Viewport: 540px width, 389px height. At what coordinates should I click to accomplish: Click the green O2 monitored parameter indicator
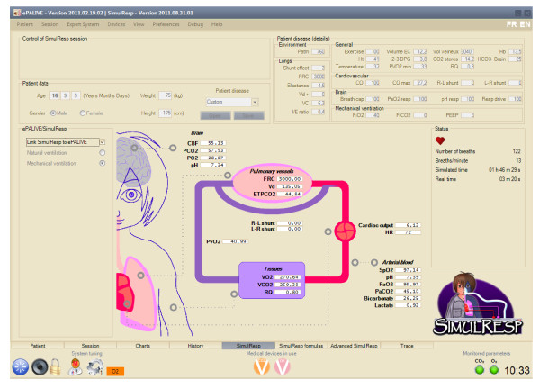(494, 370)
